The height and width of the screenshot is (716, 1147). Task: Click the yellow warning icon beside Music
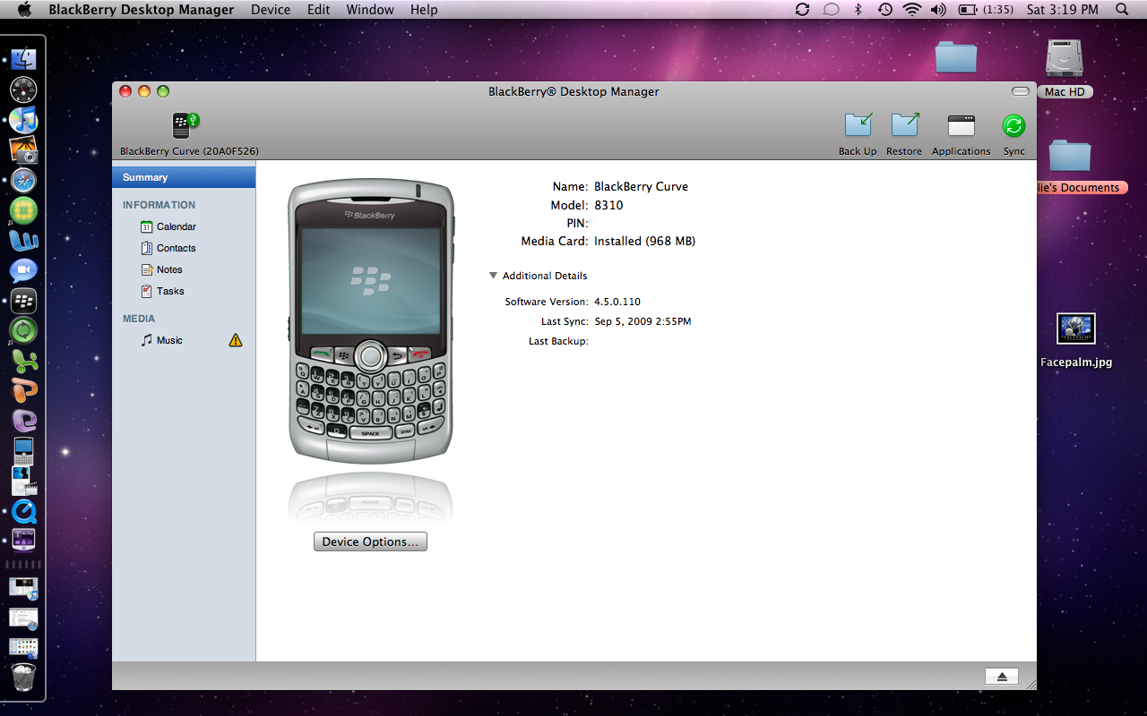click(x=236, y=340)
